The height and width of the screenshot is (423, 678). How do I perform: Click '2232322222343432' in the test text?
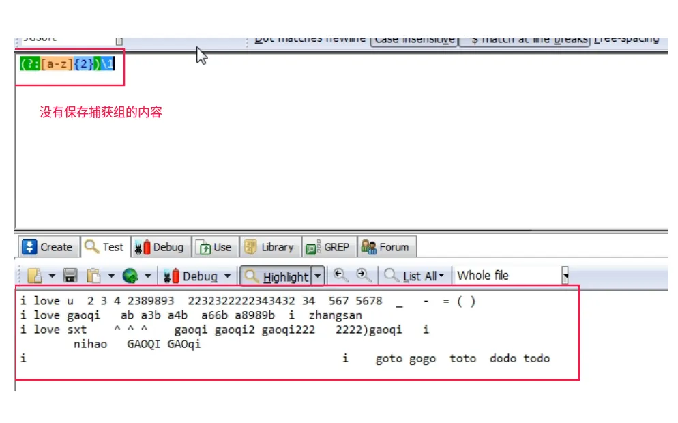(241, 301)
